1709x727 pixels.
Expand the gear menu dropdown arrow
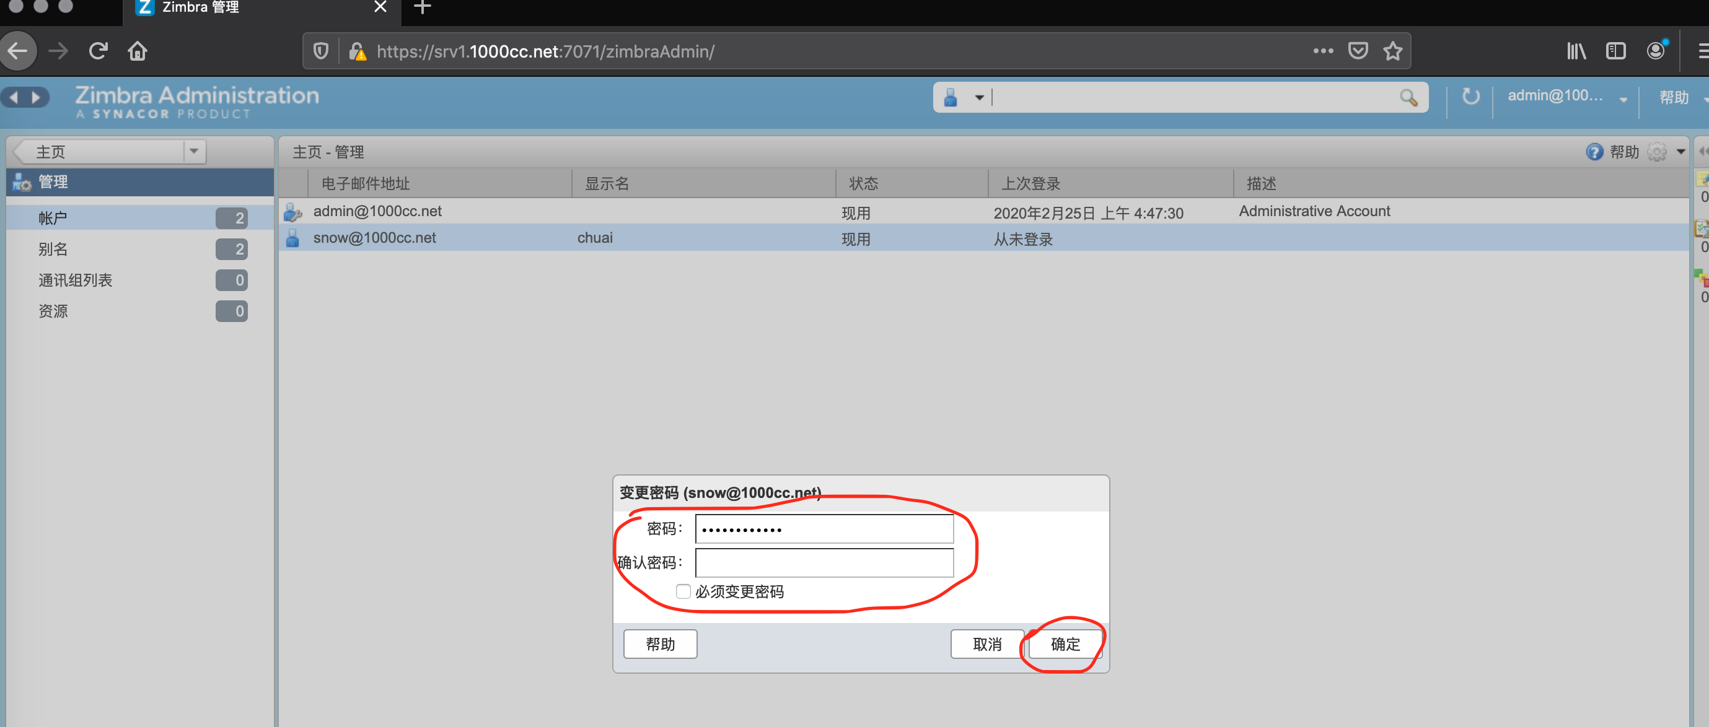point(1680,152)
